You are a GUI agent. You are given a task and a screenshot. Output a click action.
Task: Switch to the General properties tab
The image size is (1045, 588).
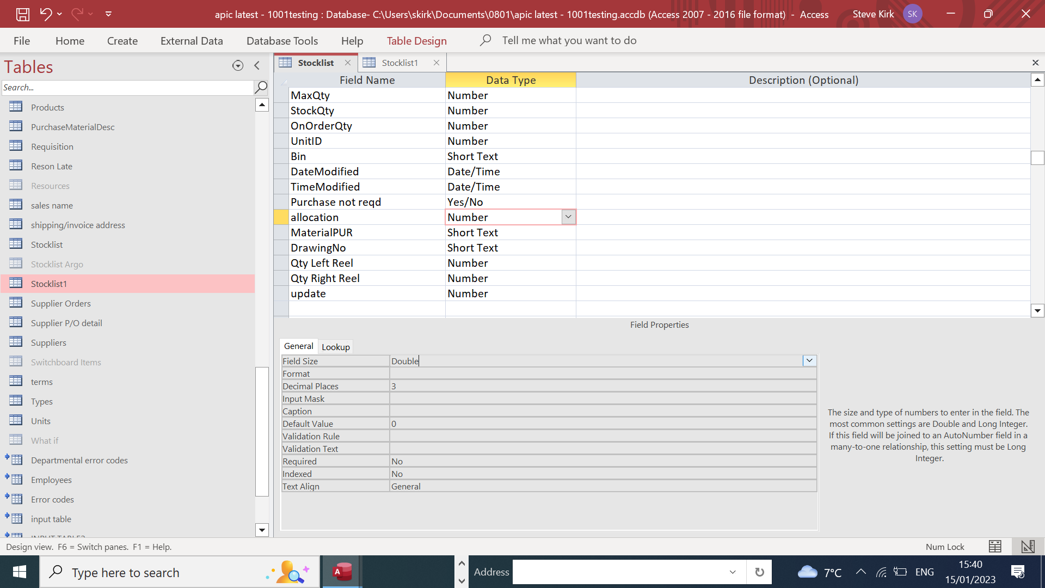tap(299, 346)
